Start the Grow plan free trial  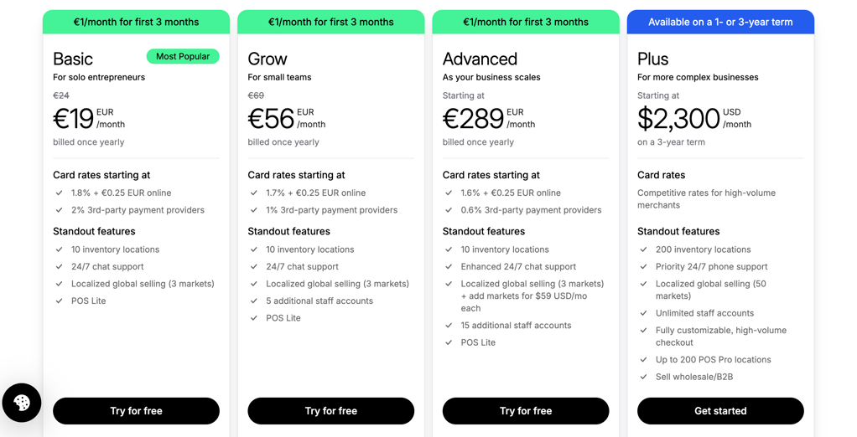coord(330,411)
